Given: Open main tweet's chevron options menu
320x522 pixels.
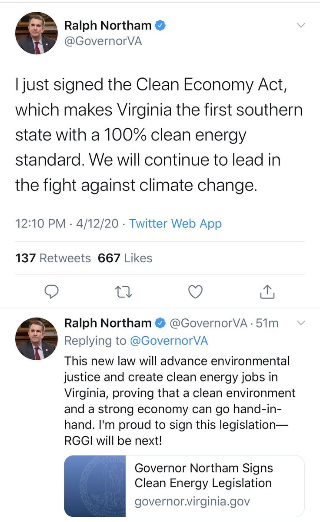Looking at the screenshot, I should click(x=300, y=26).
